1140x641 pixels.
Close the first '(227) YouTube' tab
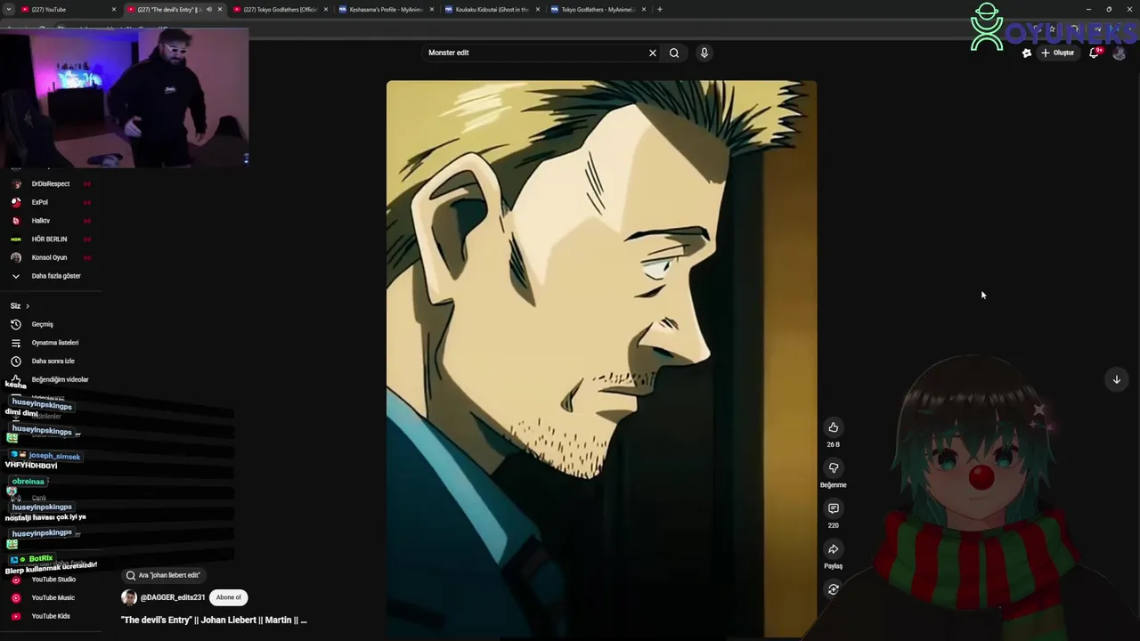point(114,9)
